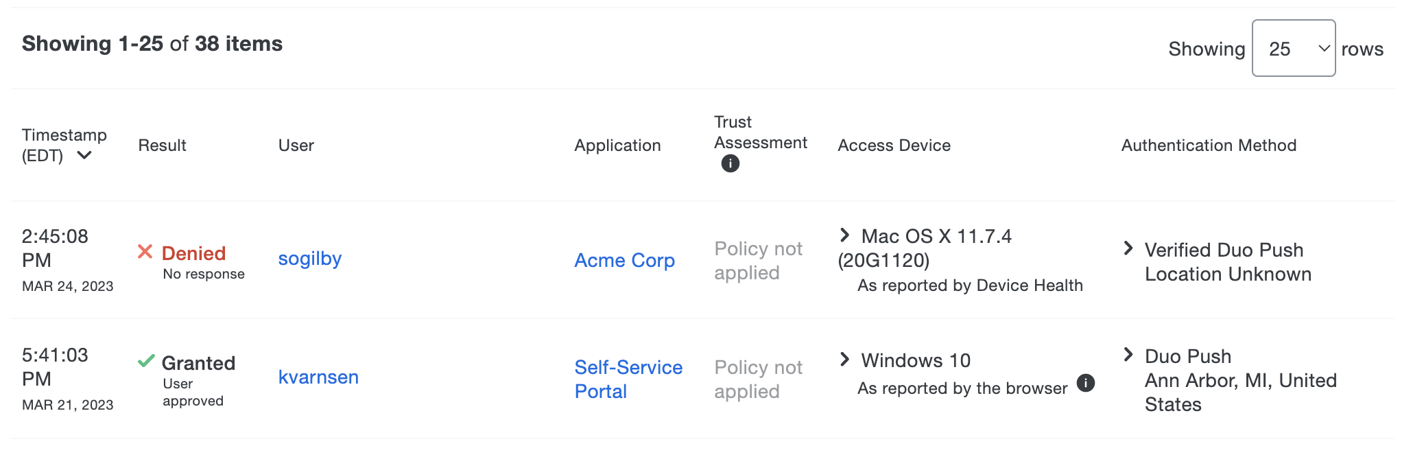The height and width of the screenshot is (457, 1413).
Task: Click the Authentication Method column header
Action: pos(1209,145)
